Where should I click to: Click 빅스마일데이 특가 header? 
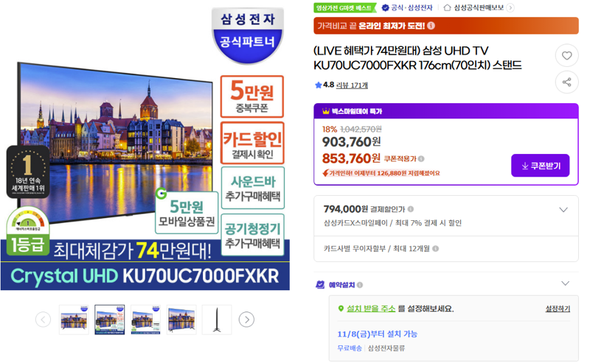pos(446,111)
